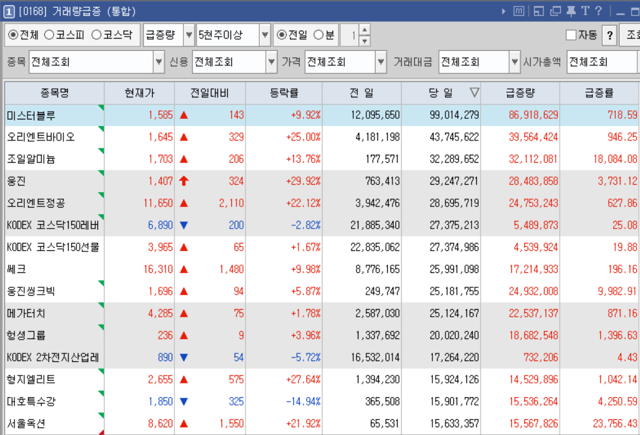Click the sort triangle in the 당일 header
The width and height of the screenshot is (640, 435).
pos(474,93)
